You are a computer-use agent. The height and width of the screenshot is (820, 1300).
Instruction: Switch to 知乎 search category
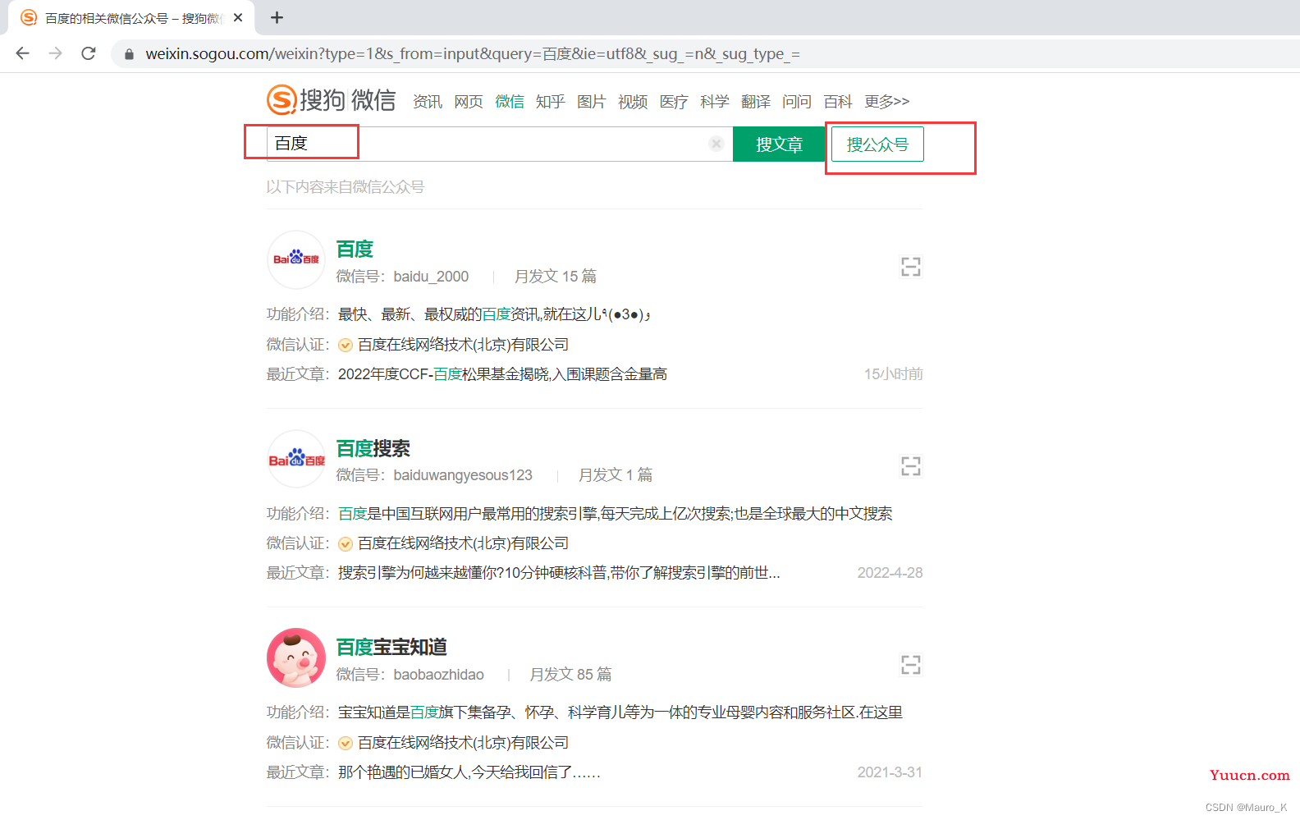tap(551, 101)
